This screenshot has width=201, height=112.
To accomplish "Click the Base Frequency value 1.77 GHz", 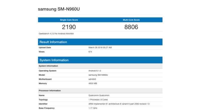I will tap(93, 108).
